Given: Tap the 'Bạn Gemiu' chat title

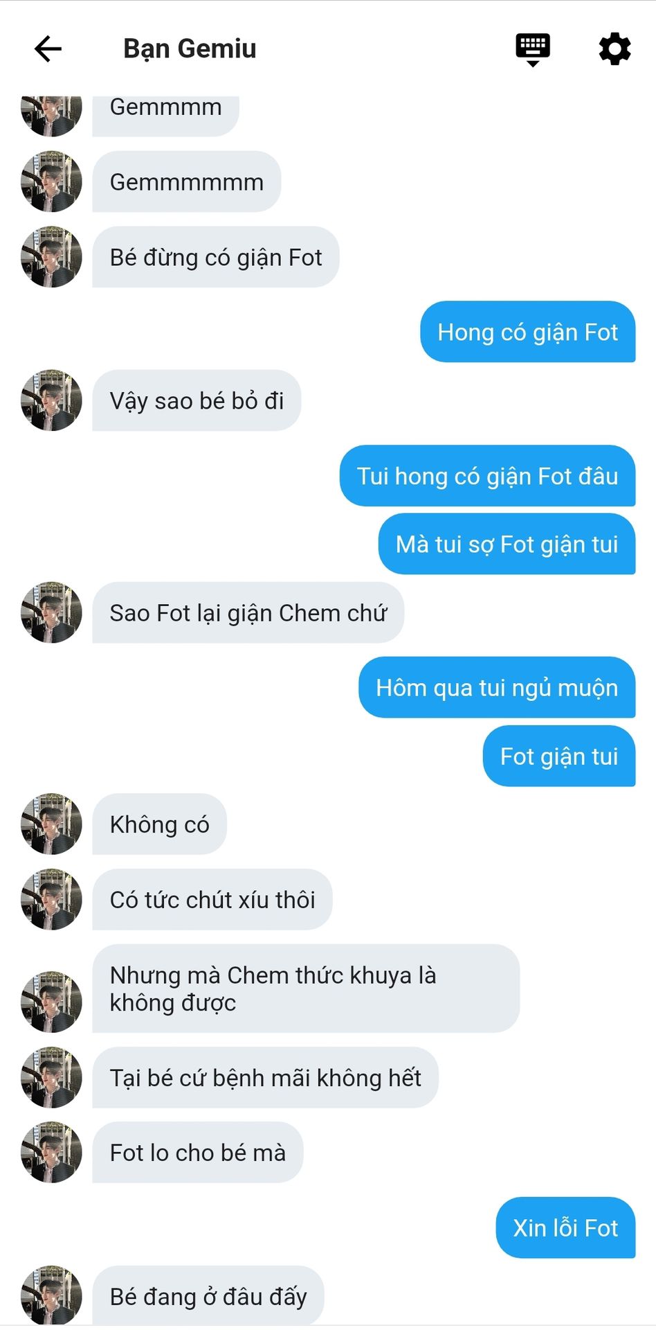Looking at the screenshot, I should pyautogui.click(x=190, y=48).
